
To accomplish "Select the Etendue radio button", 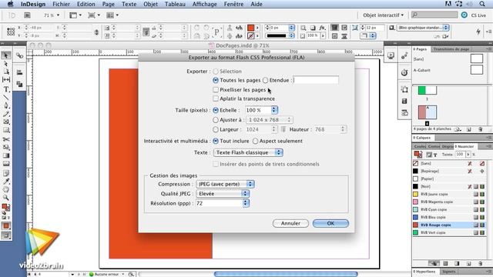I will pyautogui.click(x=265, y=80).
